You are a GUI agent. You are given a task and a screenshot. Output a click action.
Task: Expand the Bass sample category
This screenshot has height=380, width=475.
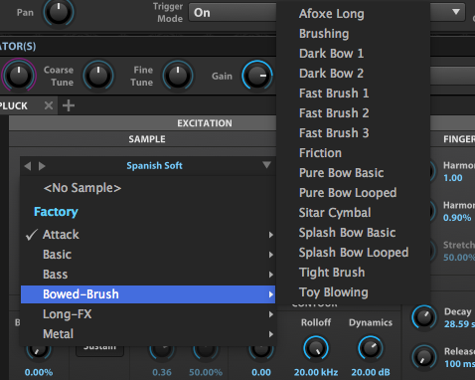coord(148,275)
